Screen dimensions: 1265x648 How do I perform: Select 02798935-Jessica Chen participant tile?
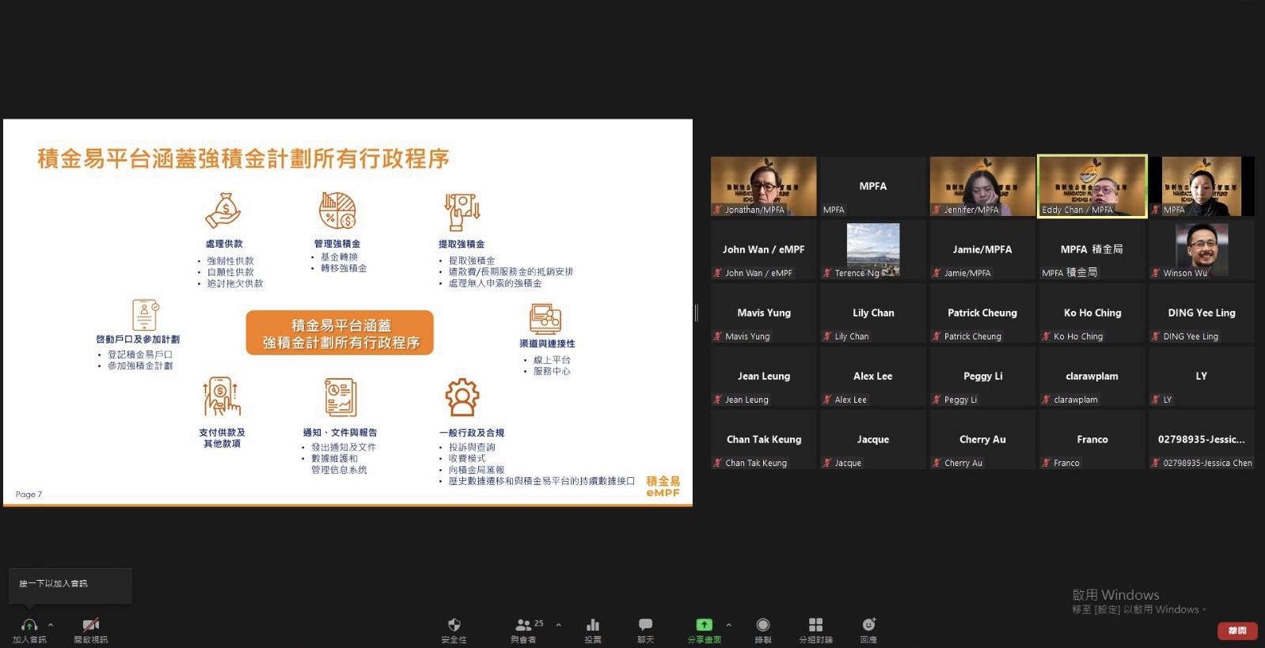point(1202,439)
